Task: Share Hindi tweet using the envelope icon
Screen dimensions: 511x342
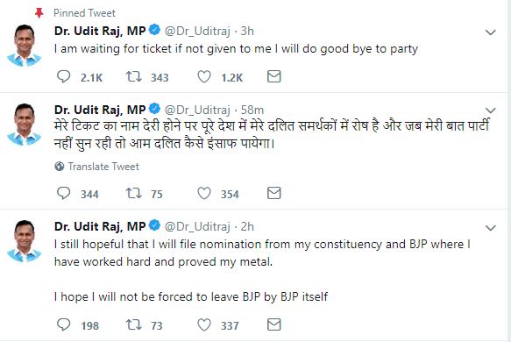Action: tap(274, 193)
